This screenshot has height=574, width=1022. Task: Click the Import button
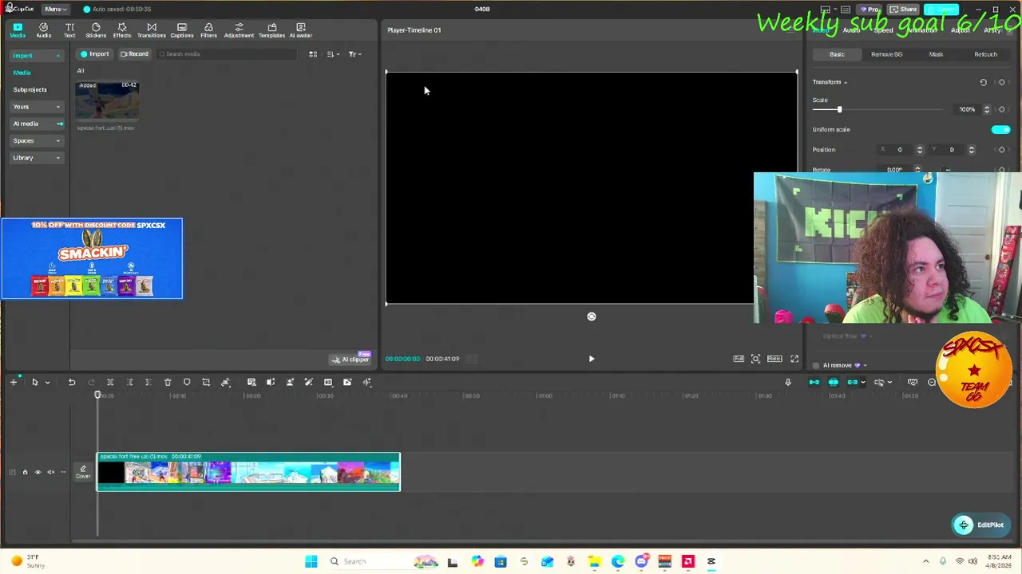[x=94, y=54]
